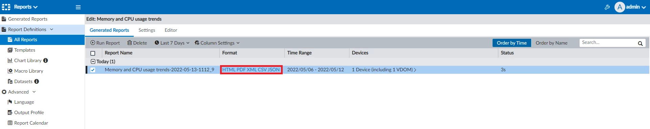Click the Generated Reports document icon in sidebar
This screenshot has height=129, width=650.
pyautogui.click(x=4, y=19)
